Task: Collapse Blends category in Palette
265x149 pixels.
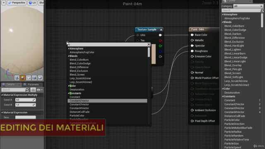Action: tap(223, 22)
